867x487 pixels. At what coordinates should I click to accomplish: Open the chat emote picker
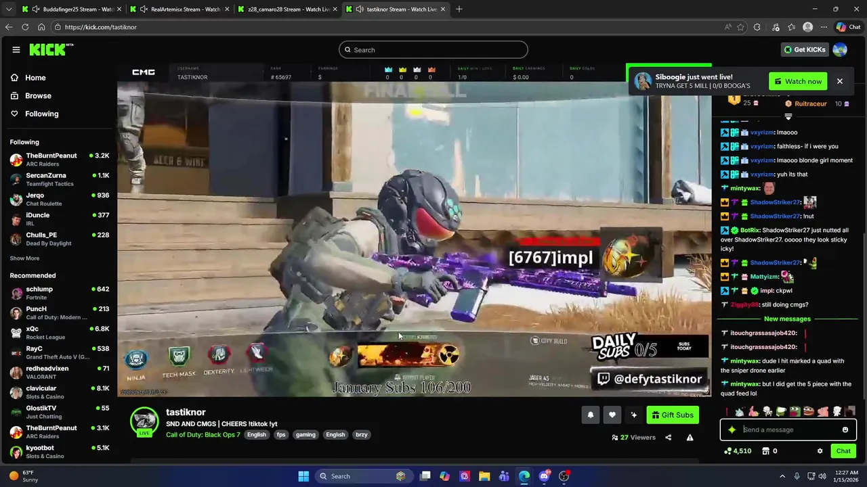pos(845,430)
